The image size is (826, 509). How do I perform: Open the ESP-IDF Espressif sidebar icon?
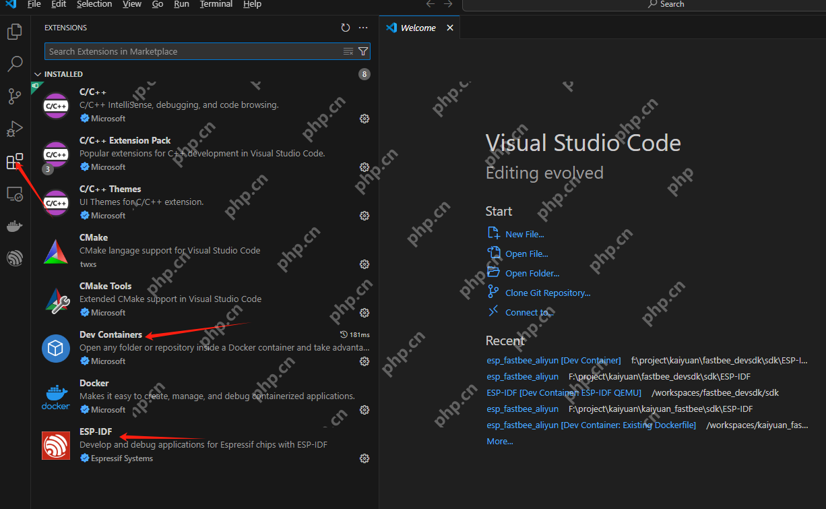click(15, 258)
